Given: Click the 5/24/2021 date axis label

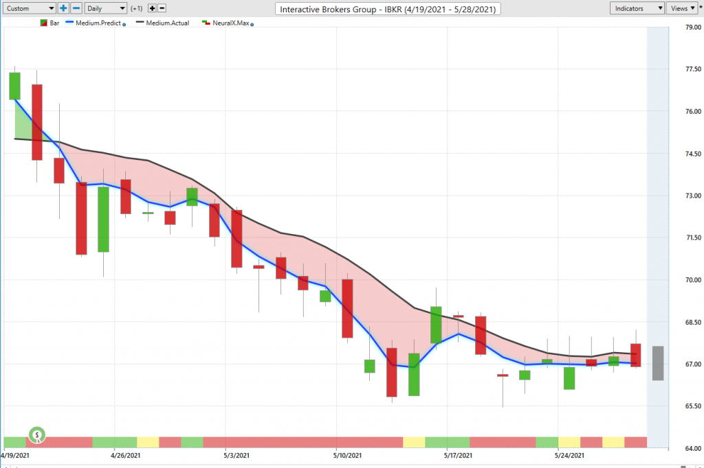Looking at the screenshot, I should pyautogui.click(x=569, y=456).
